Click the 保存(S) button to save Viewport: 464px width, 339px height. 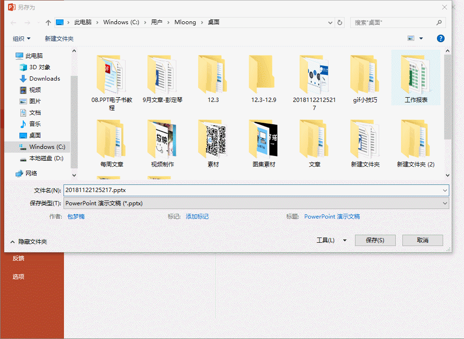pos(375,240)
